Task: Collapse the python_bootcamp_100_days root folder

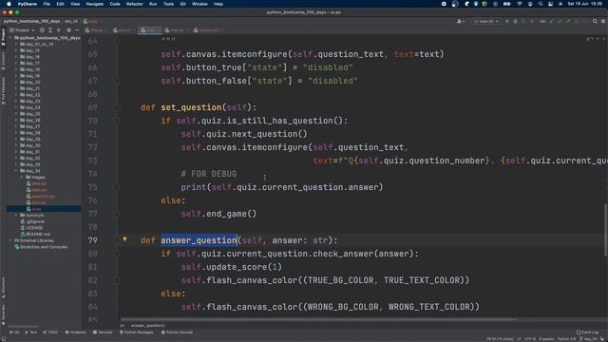Action: (10, 38)
